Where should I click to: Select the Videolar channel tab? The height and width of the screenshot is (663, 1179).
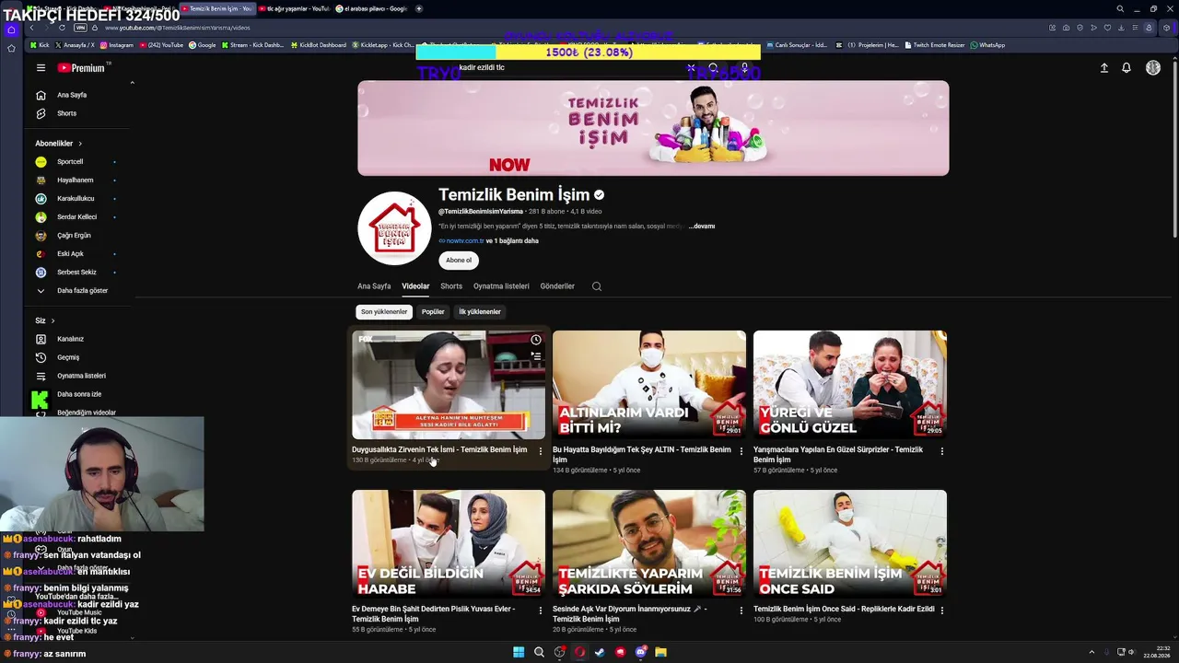pos(415,286)
